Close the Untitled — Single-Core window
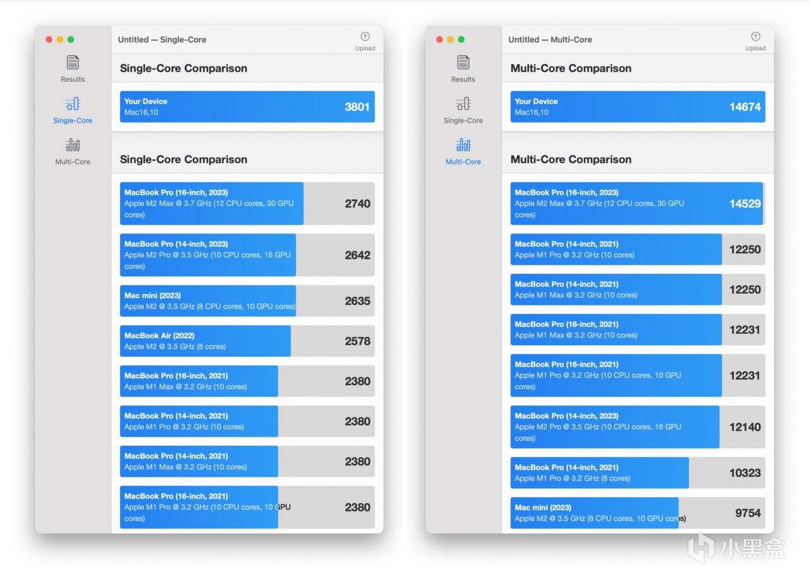Image resolution: width=809 pixels, height=578 pixels. click(x=49, y=39)
